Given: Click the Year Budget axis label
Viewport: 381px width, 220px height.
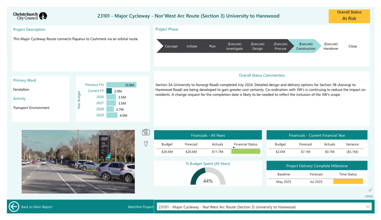Looking at the screenshot, I should 79,100.
